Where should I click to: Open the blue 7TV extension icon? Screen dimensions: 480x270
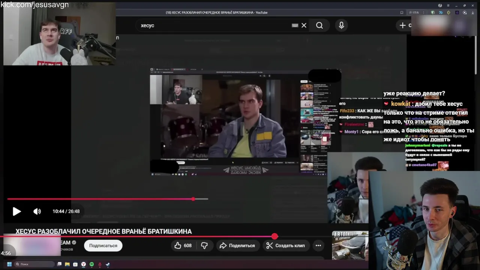[441, 12]
